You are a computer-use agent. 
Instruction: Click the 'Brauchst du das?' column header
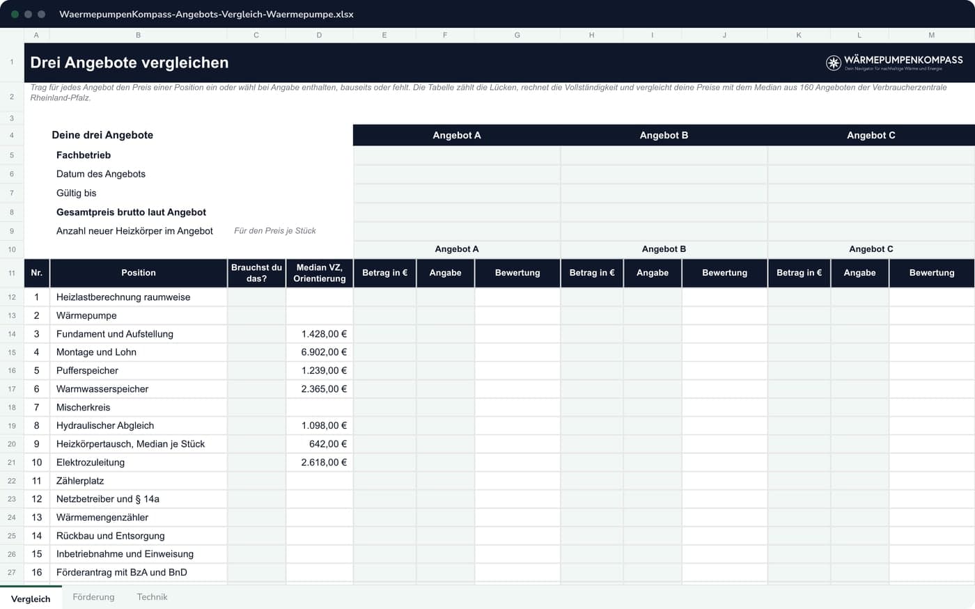[x=256, y=273]
